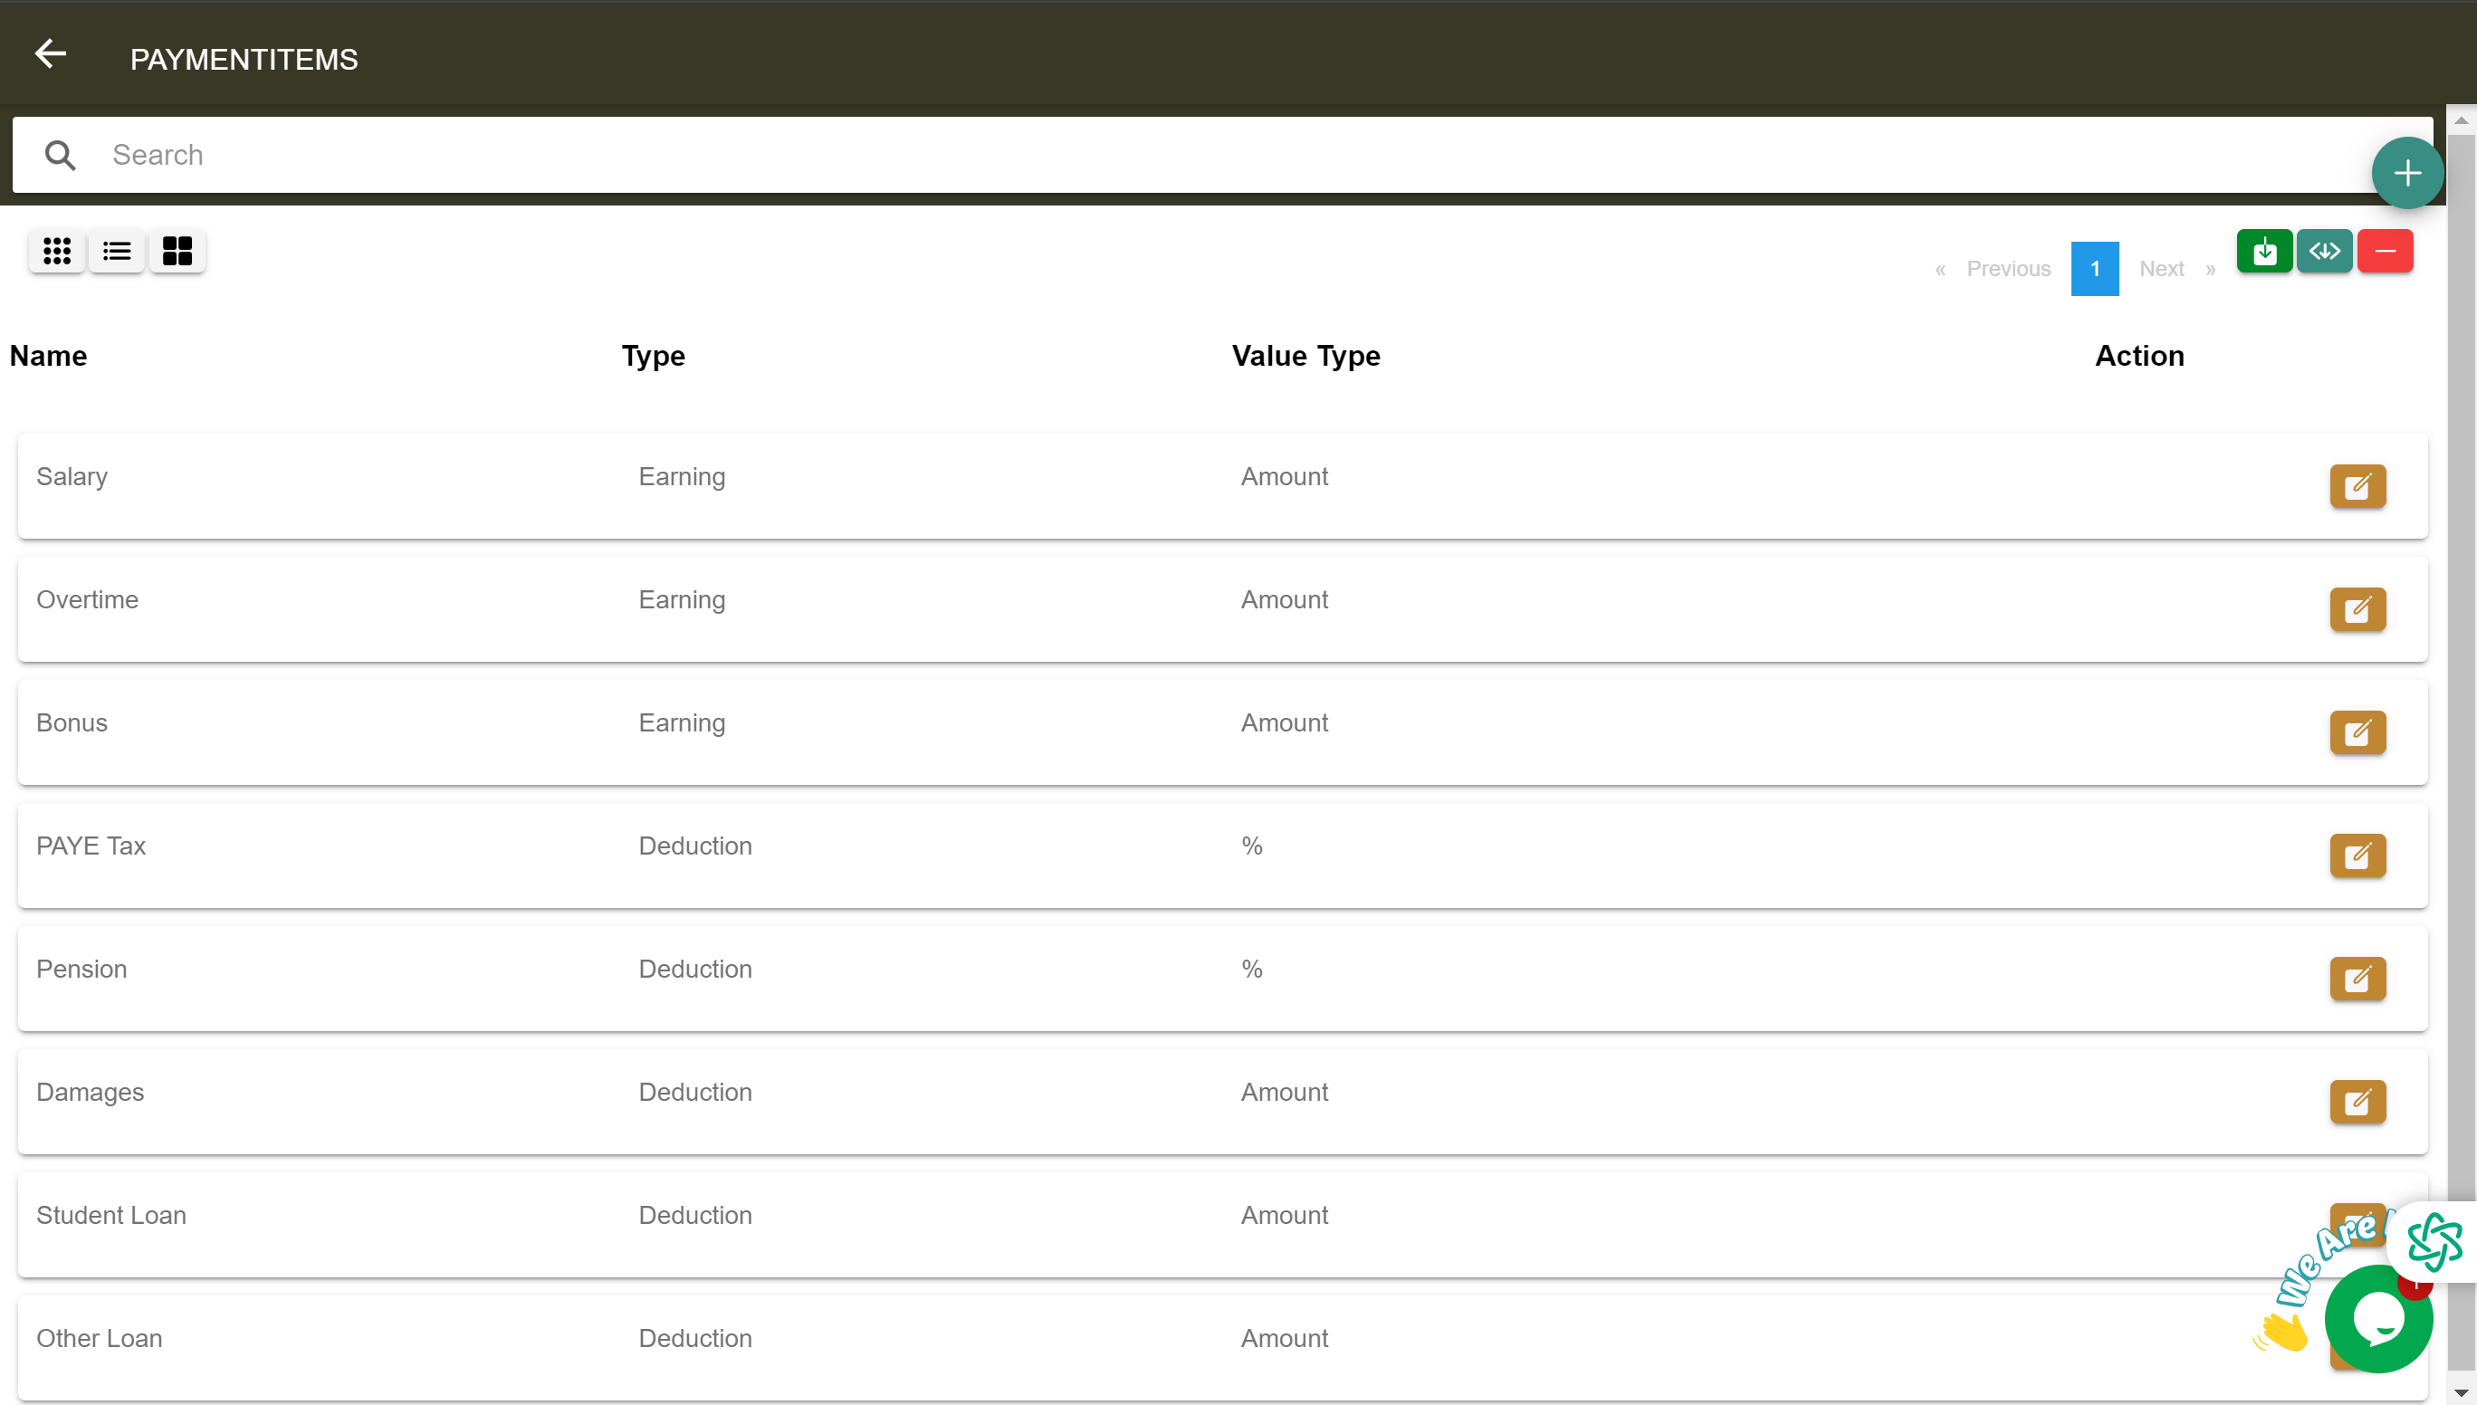Click scrollbar down arrow at bottom
This screenshot has width=2477, height=1405.
tap(2461, 1393)
